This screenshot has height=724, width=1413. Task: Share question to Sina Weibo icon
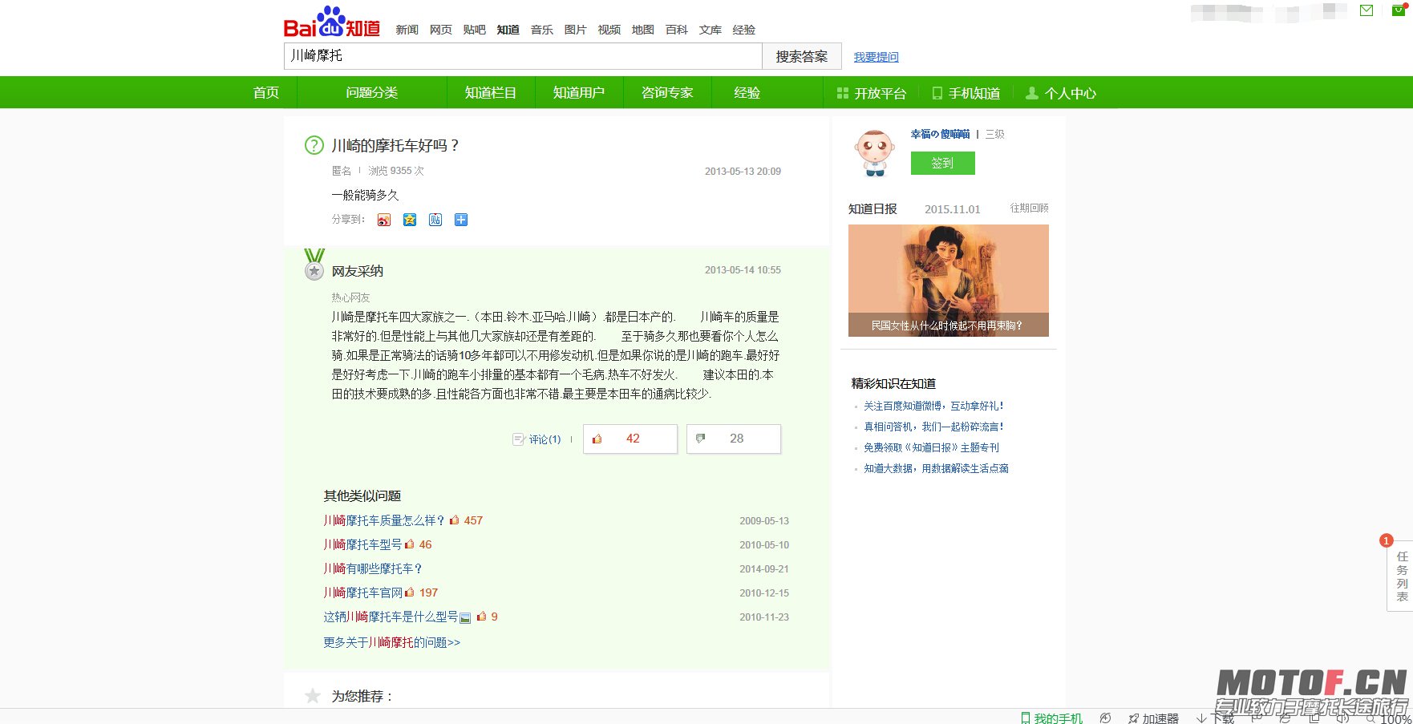coord(384,220)
